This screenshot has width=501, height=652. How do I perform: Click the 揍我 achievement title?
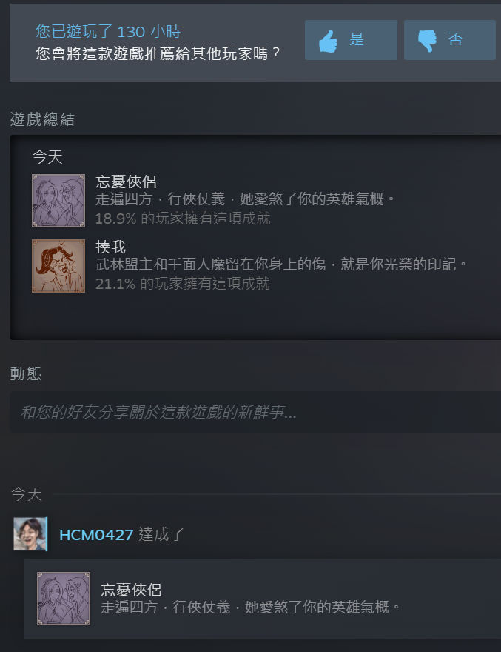[x=110, y=247]
